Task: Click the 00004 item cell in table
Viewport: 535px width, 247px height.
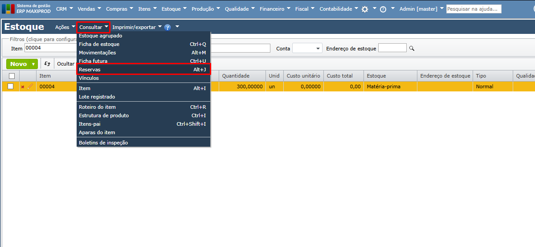Action: pyautogui.click(x=56, y=86)
